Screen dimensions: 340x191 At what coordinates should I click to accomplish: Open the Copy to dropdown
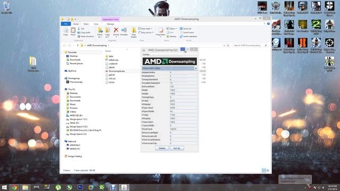pos(107,33)
